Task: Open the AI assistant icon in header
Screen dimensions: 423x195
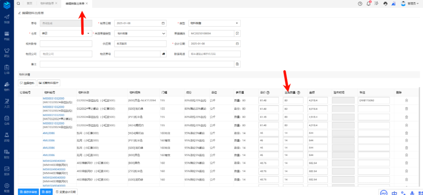Action: tap(394, 4)
